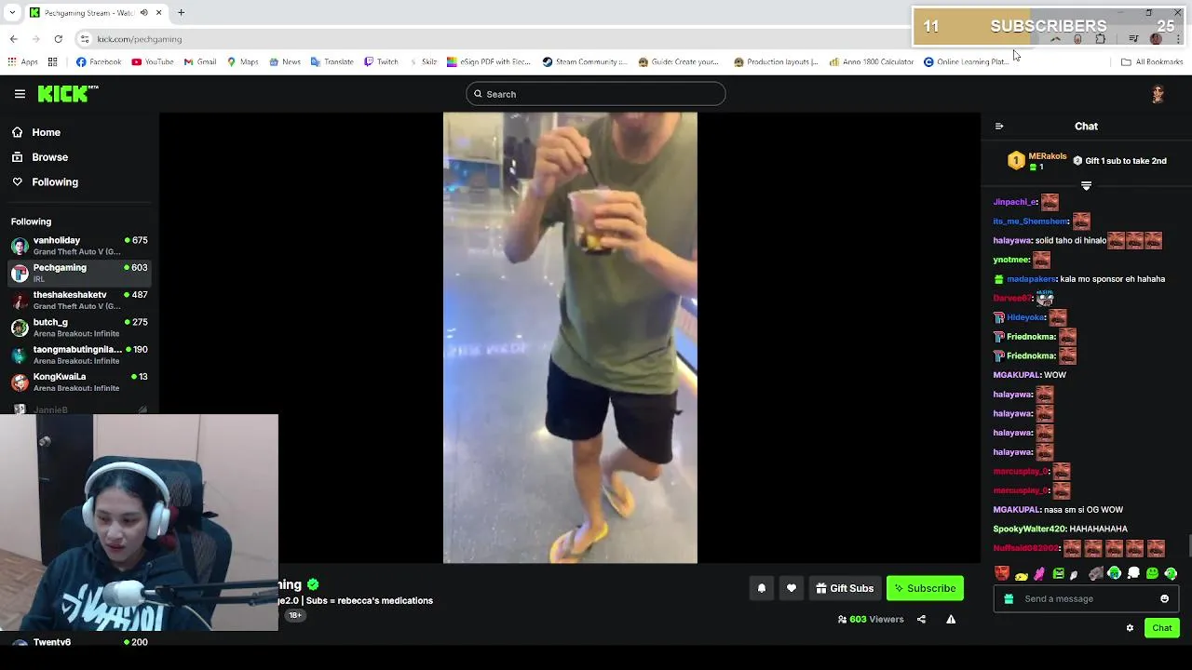Report stream with warning triangle icon
Screen dimensions: 1192x670
point(951,620)
